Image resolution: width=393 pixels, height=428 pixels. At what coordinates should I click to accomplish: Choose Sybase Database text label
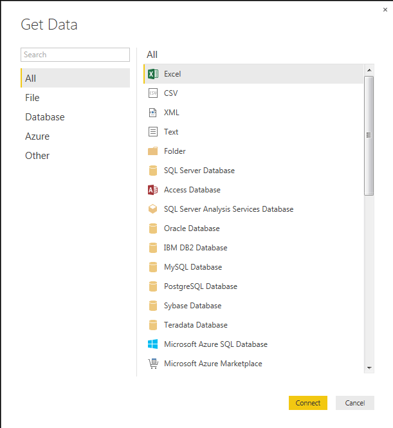193,306
